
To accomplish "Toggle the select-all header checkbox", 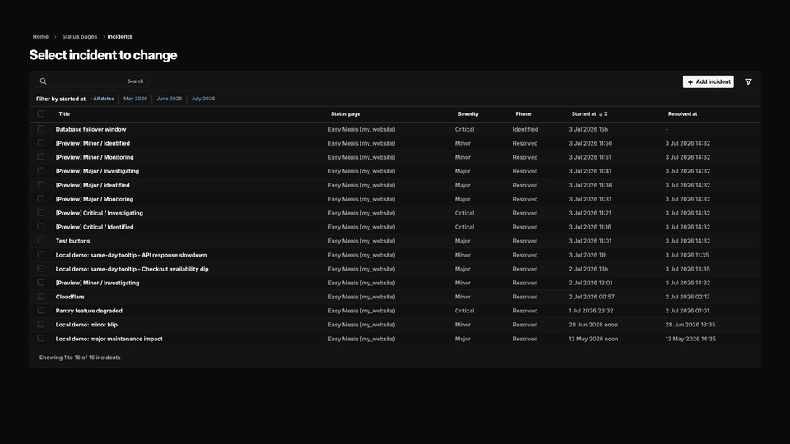I will pyautogui.click(x=41, y=113).
